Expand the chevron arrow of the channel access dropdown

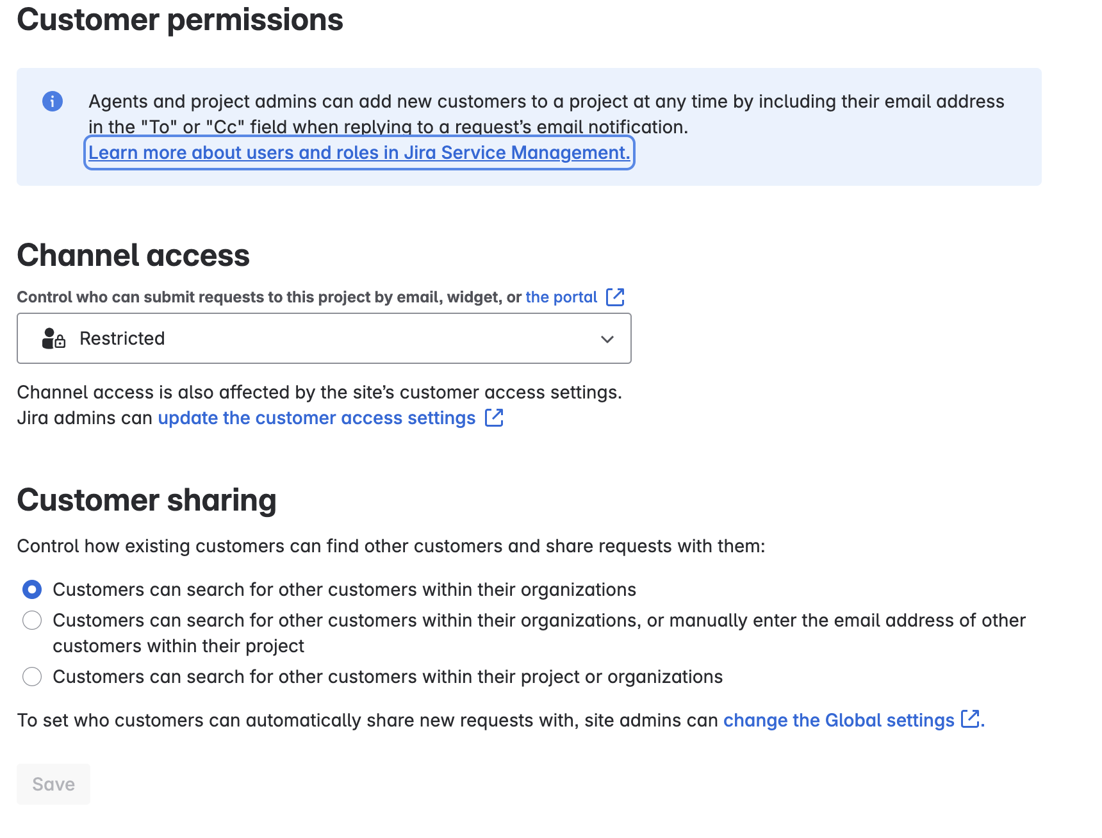(x=607, y=339)
